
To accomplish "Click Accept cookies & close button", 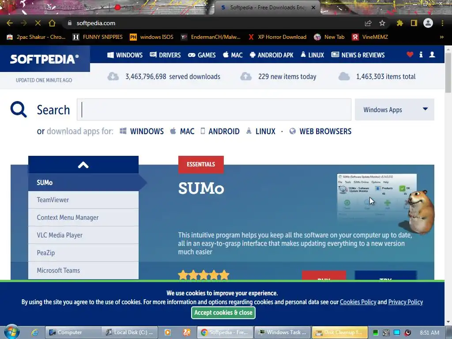I will pos(223,313).
